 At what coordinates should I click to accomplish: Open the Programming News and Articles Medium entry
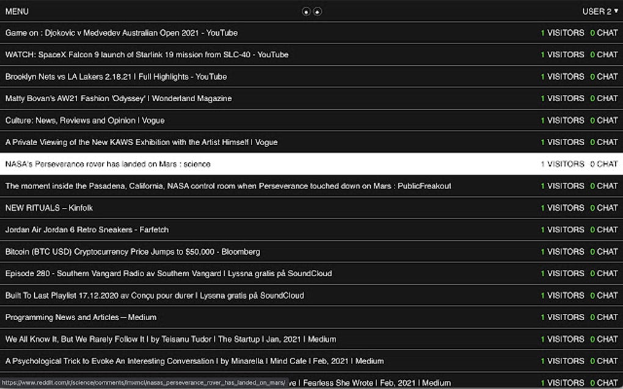(x=80, y=317)
